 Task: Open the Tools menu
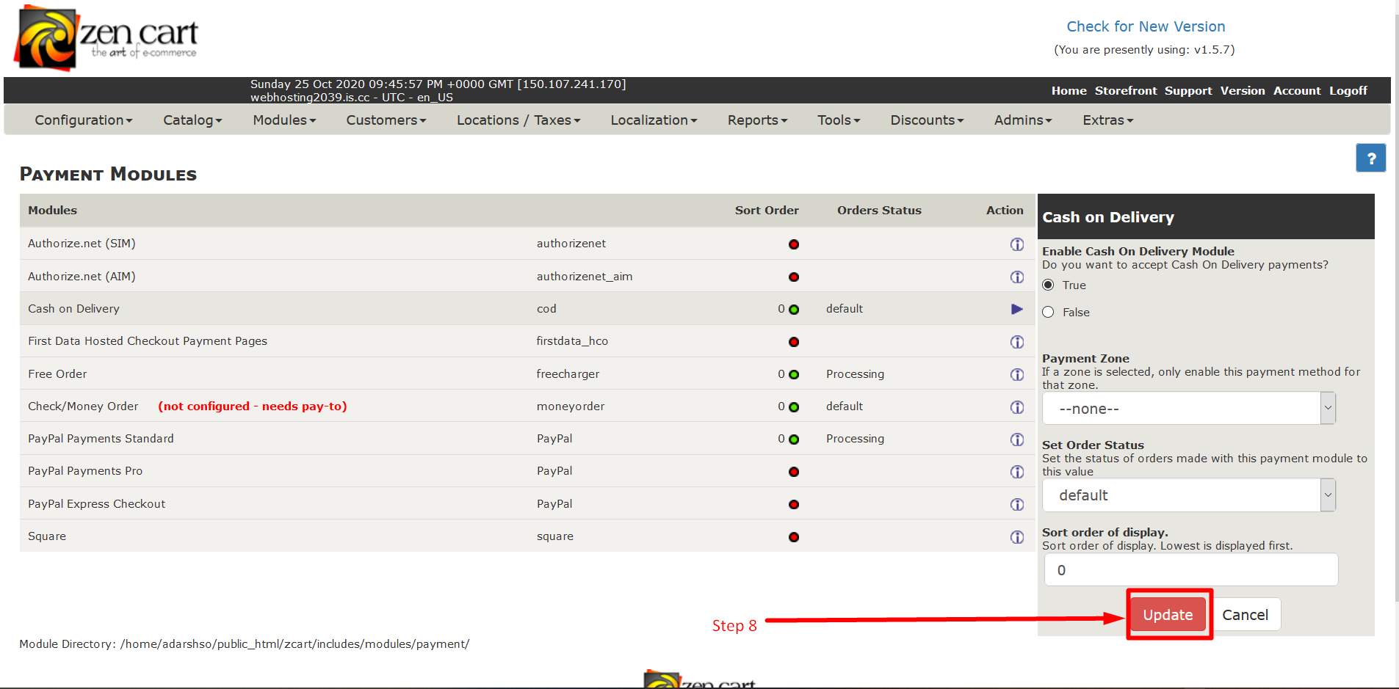[x=839, y=120]
